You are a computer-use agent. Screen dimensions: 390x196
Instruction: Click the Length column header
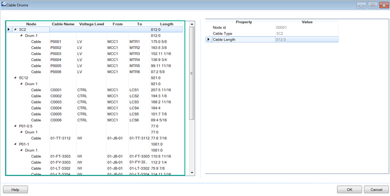[x=167, y=24]
